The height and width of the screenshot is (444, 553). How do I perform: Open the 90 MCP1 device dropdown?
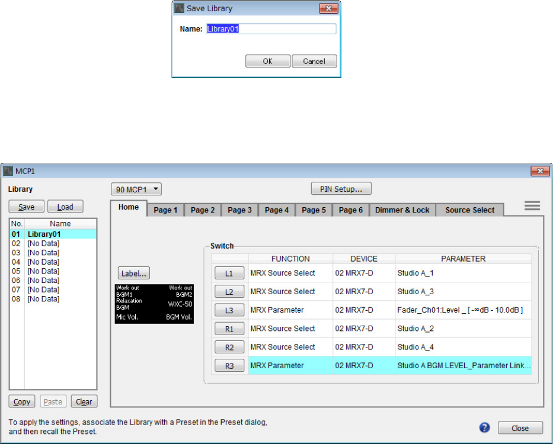click(136, 189)
